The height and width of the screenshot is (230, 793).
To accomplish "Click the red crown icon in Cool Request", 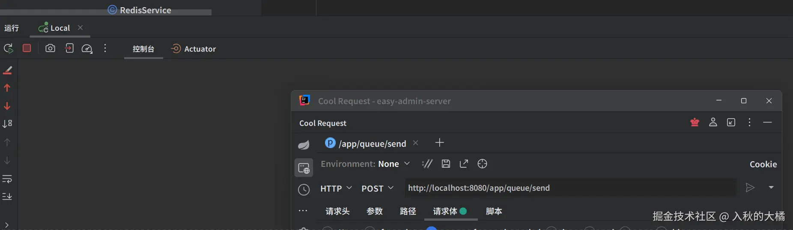I will click(x=695, y=122).
